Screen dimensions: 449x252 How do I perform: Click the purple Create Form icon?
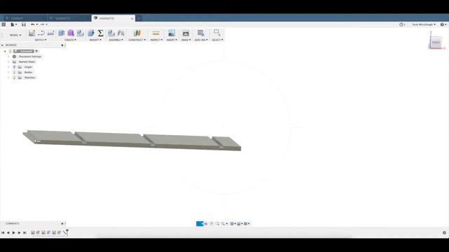coord(71,33)
